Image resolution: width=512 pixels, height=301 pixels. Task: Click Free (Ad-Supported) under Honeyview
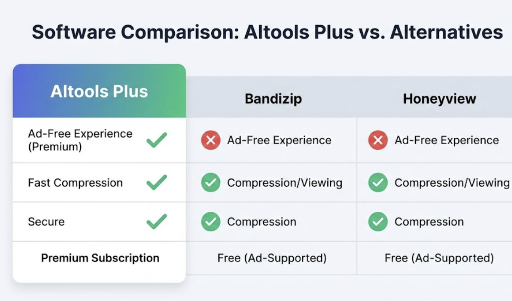[x=439, y=258]
